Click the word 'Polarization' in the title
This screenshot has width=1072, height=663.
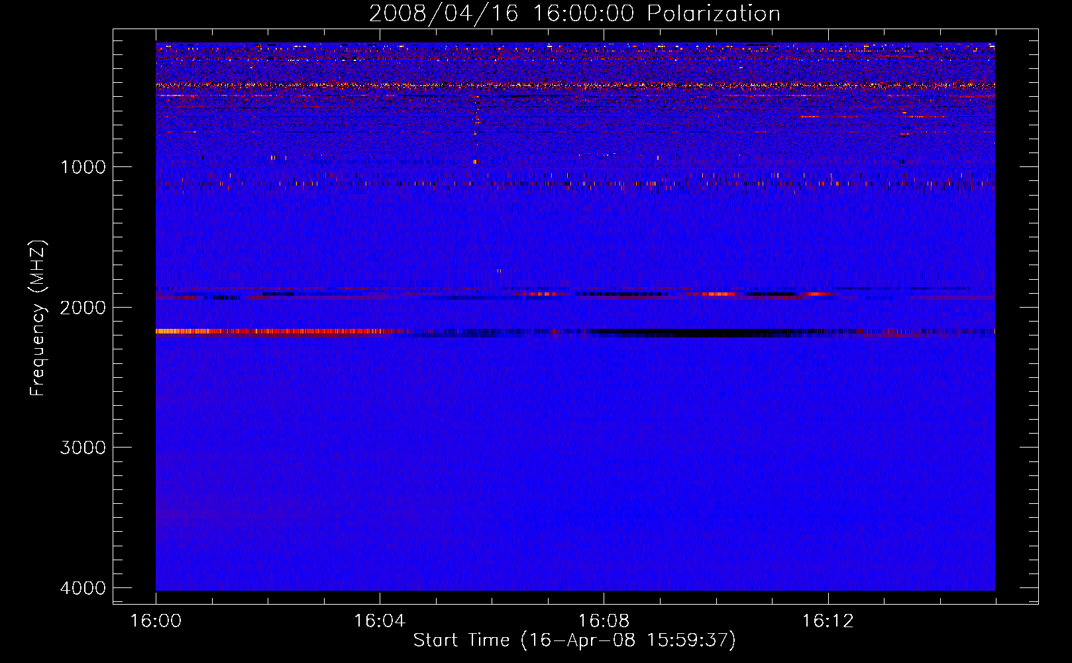click(714, 13)
